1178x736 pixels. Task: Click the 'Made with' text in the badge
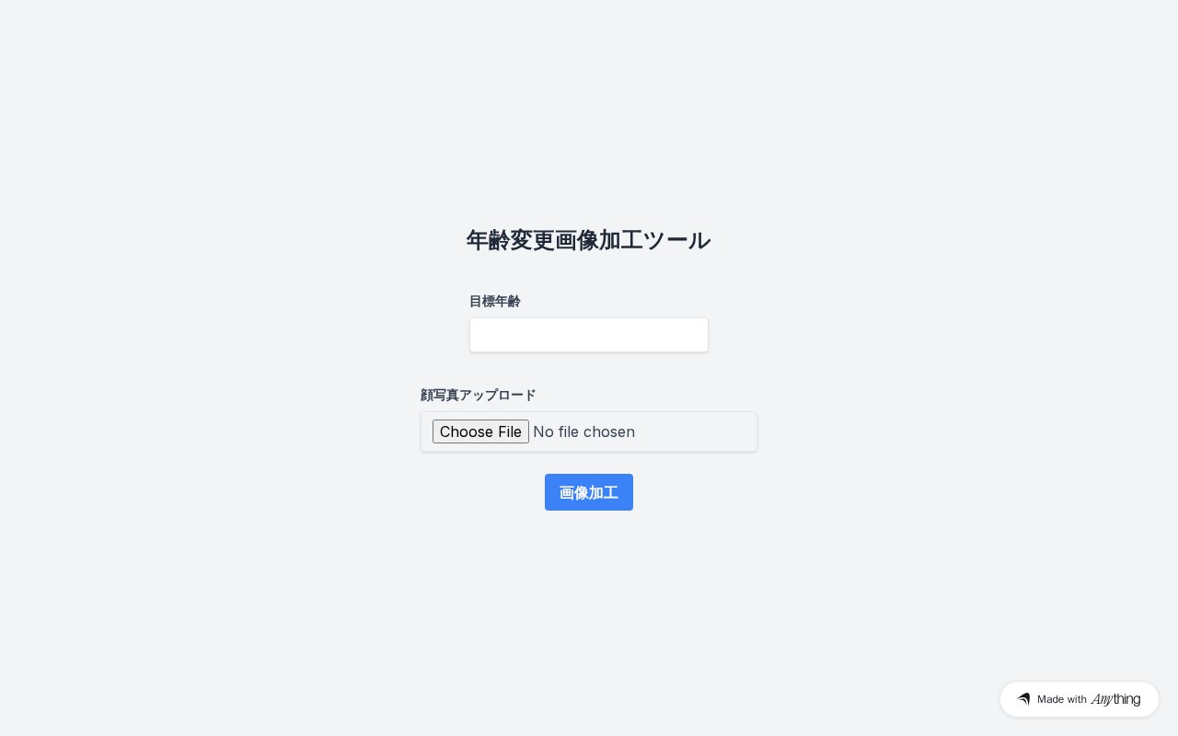(x=1062, y=699)
